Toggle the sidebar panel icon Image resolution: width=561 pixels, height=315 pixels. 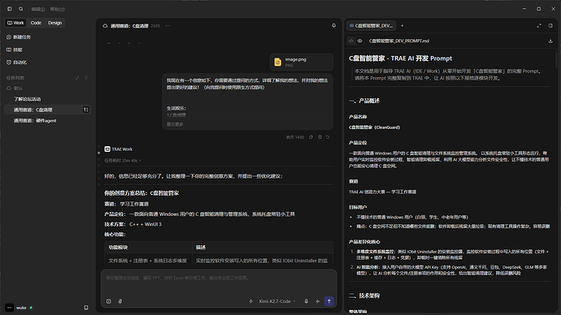(10, 9)
